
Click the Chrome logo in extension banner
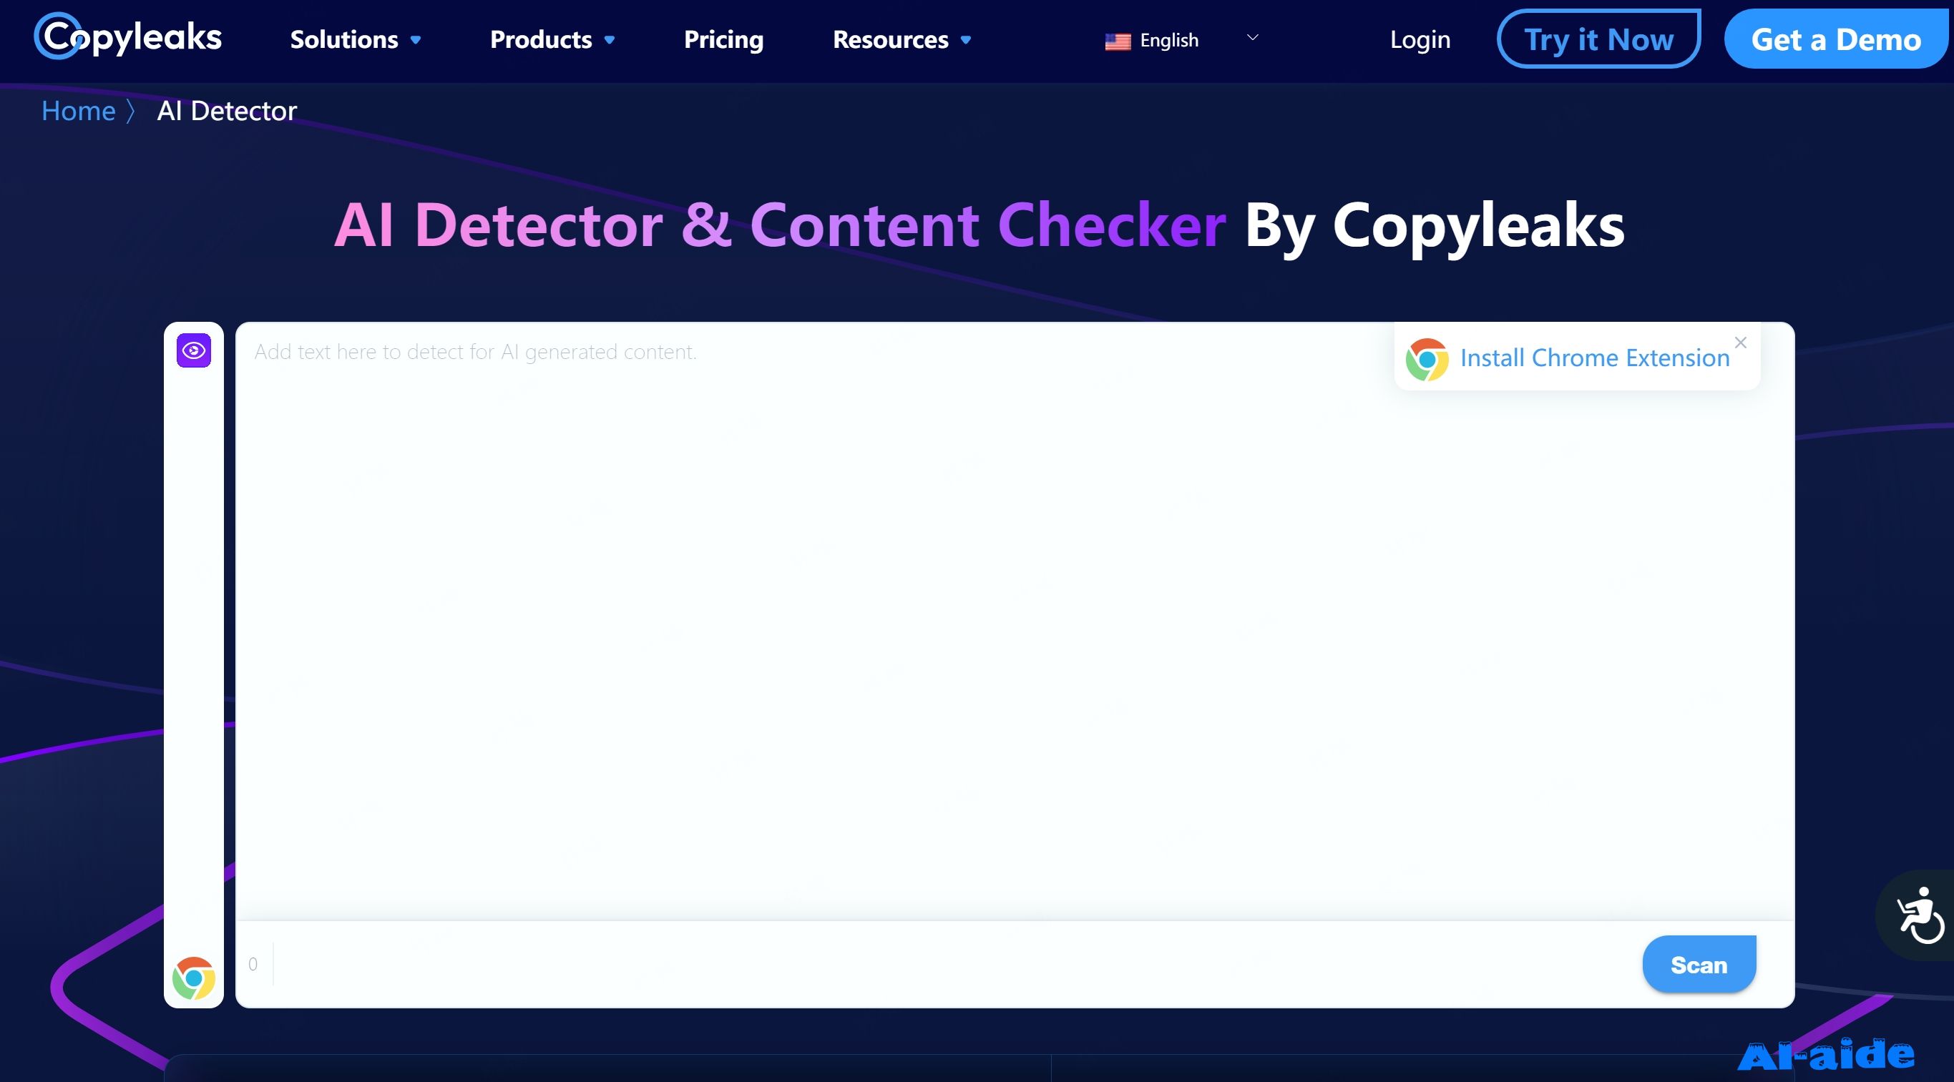tap(1427, 360)
